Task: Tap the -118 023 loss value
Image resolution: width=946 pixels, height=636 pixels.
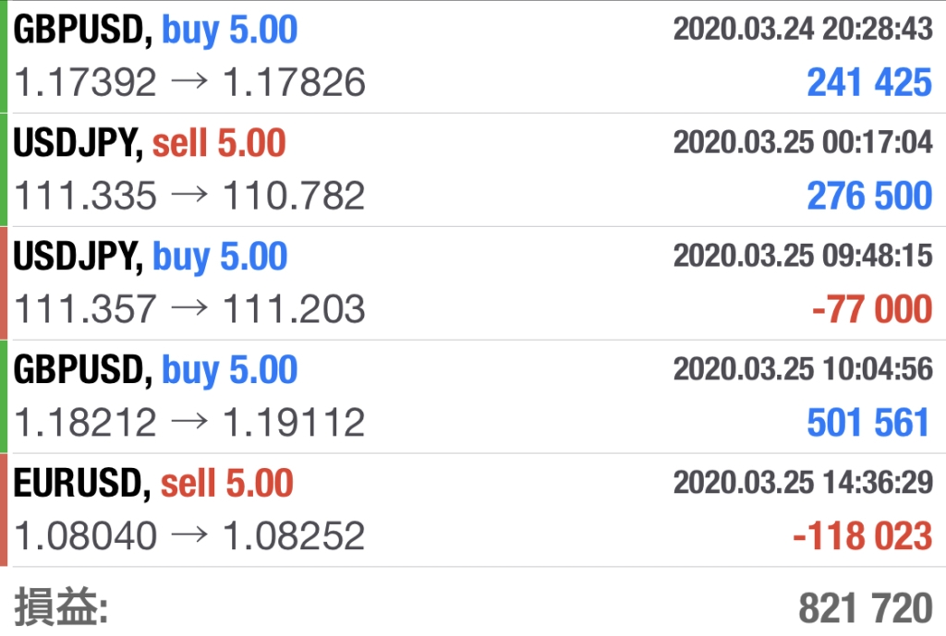Action: 863,536
